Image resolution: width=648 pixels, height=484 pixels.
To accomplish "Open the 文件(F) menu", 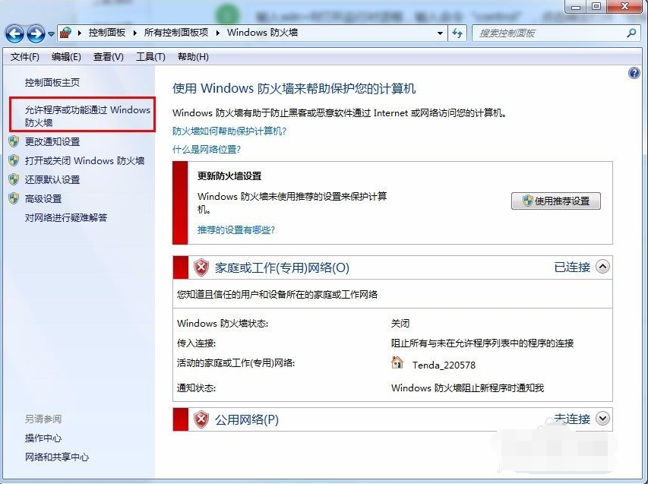I will pos(25,57).
